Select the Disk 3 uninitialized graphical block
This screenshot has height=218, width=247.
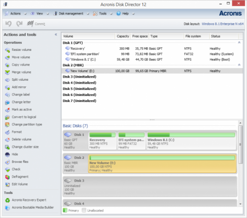pyautogui.click(x=150, y=187)
